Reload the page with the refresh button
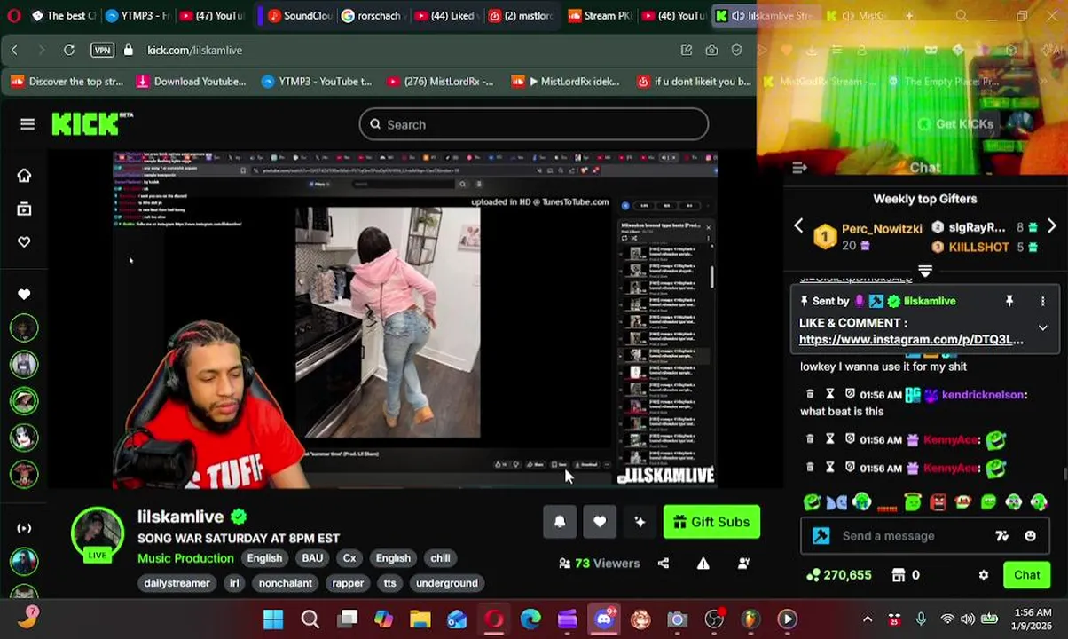 [x=69, y=51]
